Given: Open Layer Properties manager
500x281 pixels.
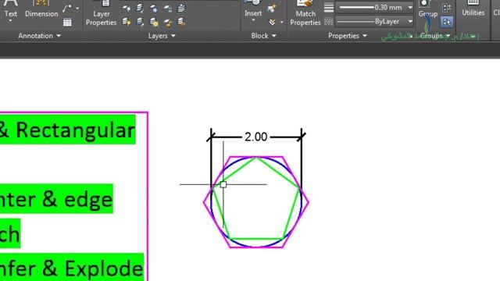Looking at the screenshot, I should click(101, 13).
